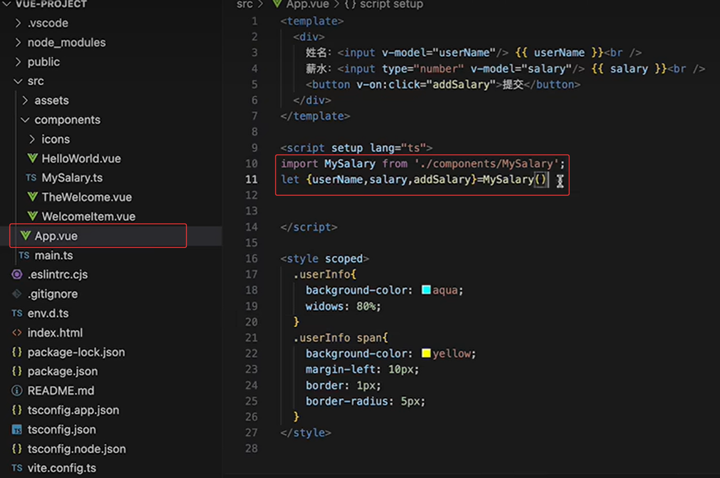Click the TS icon beside vite.config.ts

[x=17, y=468]
